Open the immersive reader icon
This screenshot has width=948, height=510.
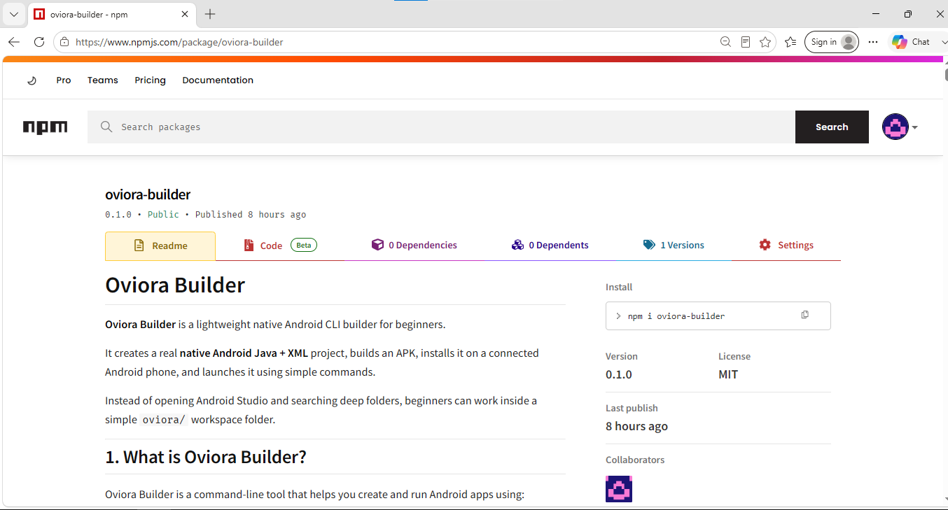click(746, 42)
